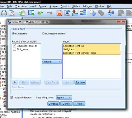
Task: Click the Cancel button
Action: tap(66, 104)
